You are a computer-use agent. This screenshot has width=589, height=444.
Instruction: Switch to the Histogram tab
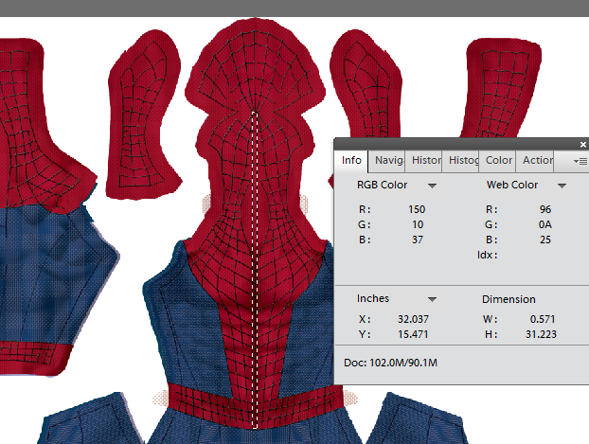[x=461, y=161]
